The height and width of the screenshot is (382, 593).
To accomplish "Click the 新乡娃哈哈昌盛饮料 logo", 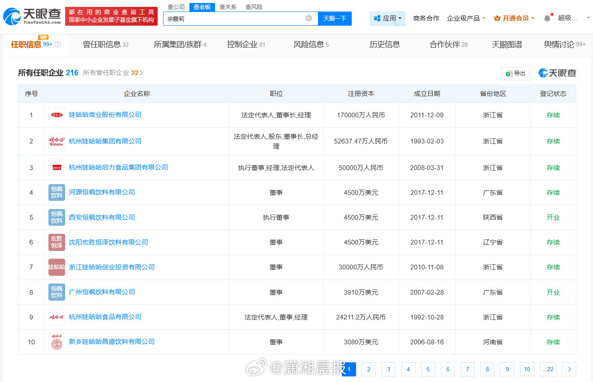I will pos(57,342).
